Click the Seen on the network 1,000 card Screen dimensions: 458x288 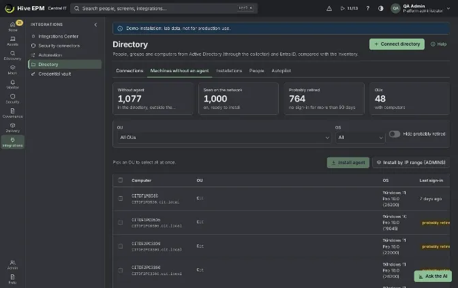pyautogui.click(x=239, y=99)
